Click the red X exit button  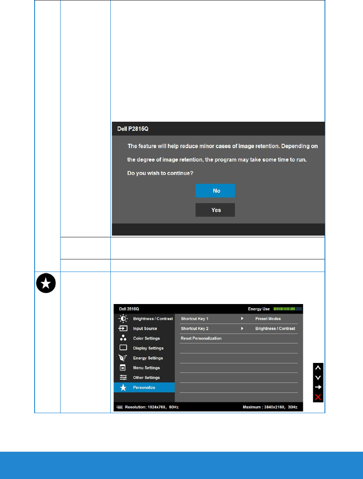[x=318, y=397]
